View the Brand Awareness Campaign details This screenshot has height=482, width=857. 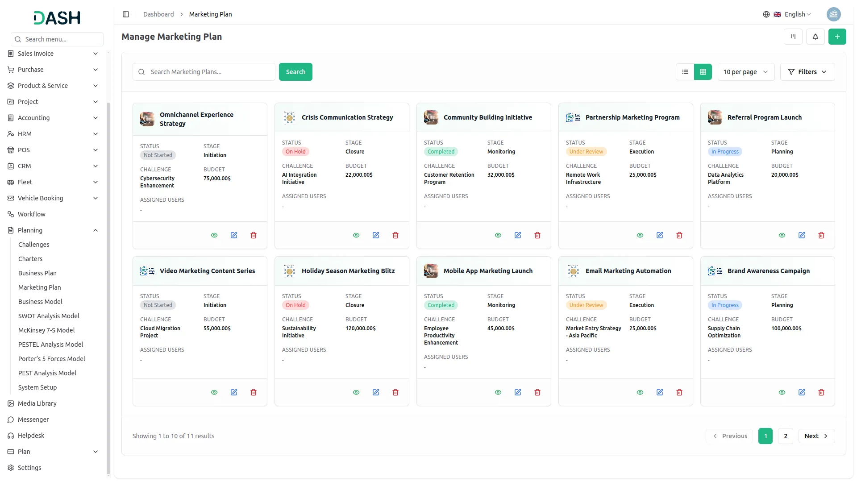click(782, 392)
